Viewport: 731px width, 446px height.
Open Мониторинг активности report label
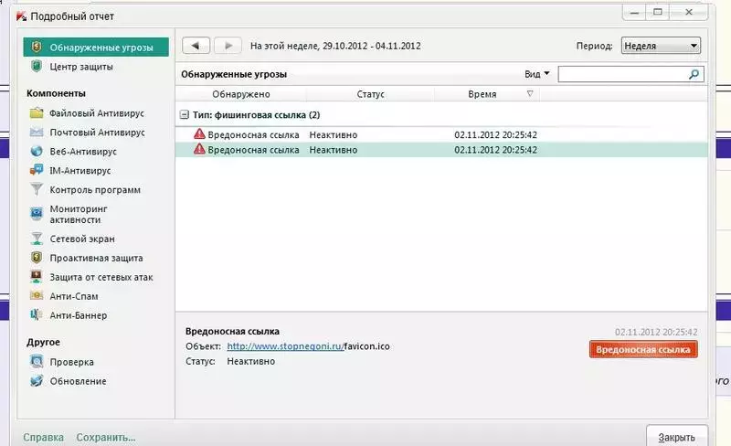point(79,214)
